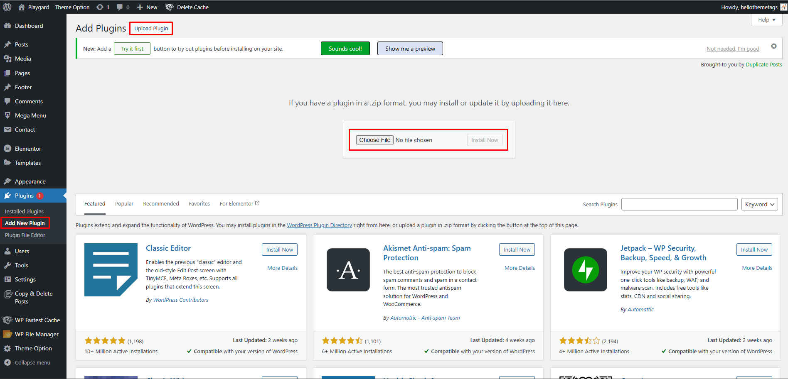Switch to the Featured tab

coord(95,203)
